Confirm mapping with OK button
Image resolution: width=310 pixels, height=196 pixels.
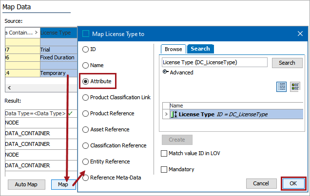click(x=293, y=183)
